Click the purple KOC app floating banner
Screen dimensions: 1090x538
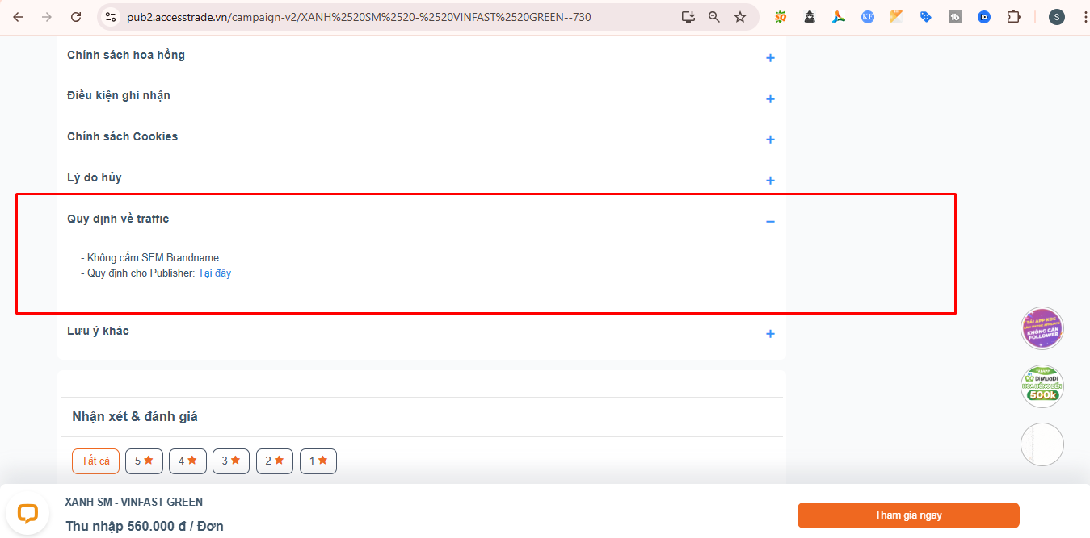1042,328
